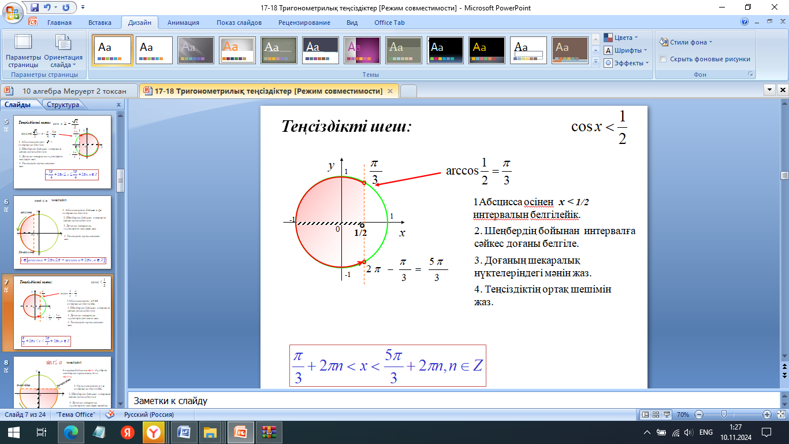Open Стили фона background styles dropdown
The height and width of the screenshot is (444, 789).
[686, 42]
